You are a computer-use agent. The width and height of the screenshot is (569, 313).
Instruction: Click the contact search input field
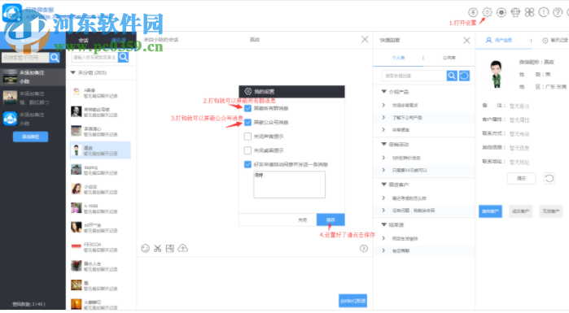(x=94, y=57)
